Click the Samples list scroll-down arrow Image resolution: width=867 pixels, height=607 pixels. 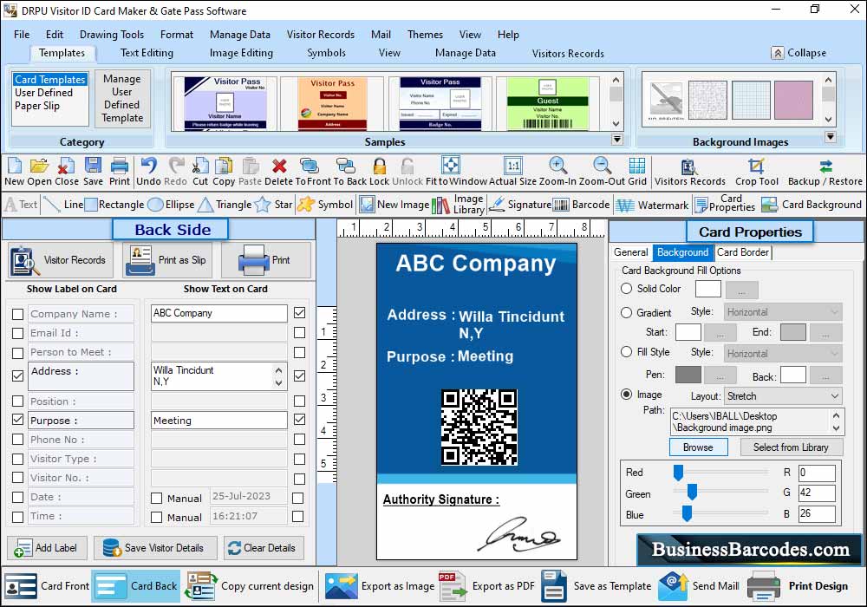616,123
